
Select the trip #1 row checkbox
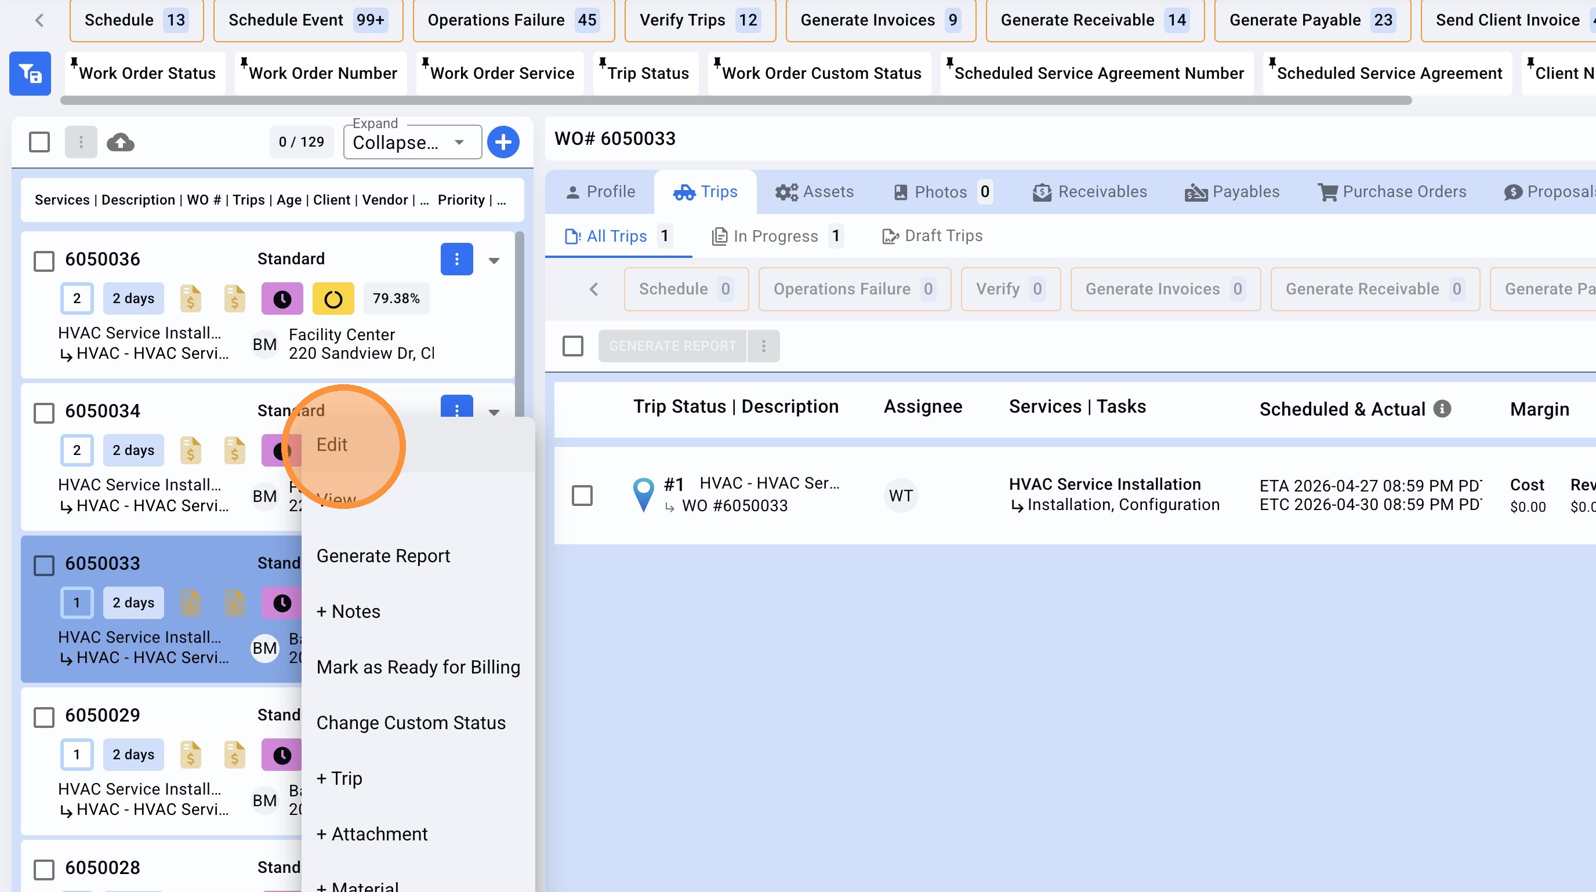582,495
